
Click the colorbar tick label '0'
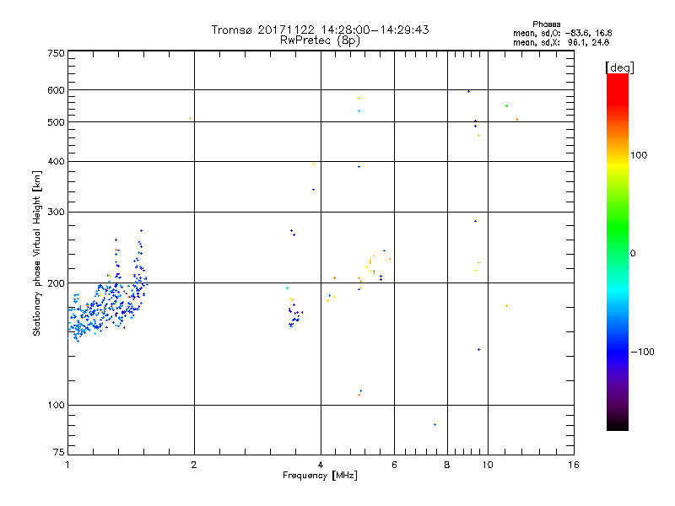[x=633, y=253]
